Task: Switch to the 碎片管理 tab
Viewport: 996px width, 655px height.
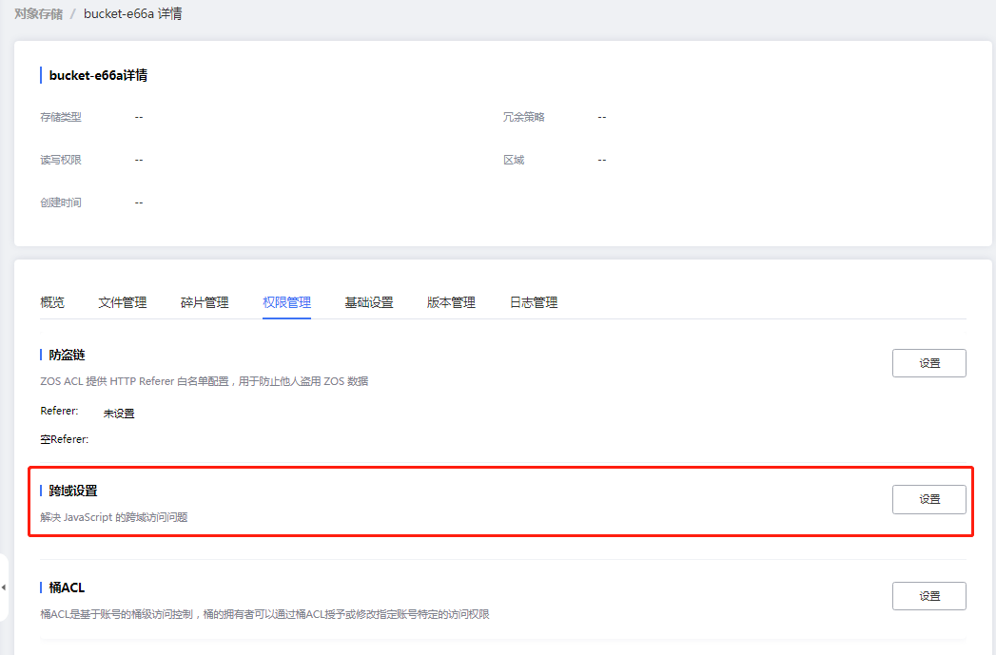Action: click(x=204, y=301)
